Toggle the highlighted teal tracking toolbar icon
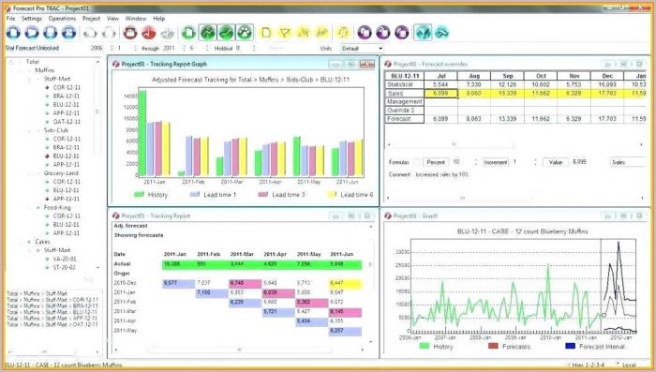The height and width of the screenshot is (372, 656). [423, 32]
